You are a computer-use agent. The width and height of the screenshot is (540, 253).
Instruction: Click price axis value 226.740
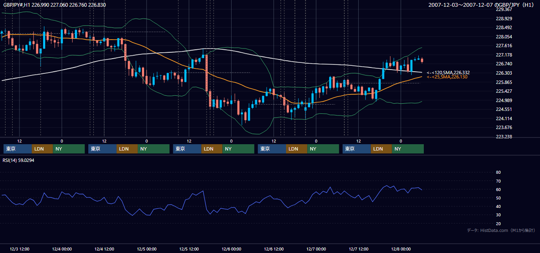[504, 64]
